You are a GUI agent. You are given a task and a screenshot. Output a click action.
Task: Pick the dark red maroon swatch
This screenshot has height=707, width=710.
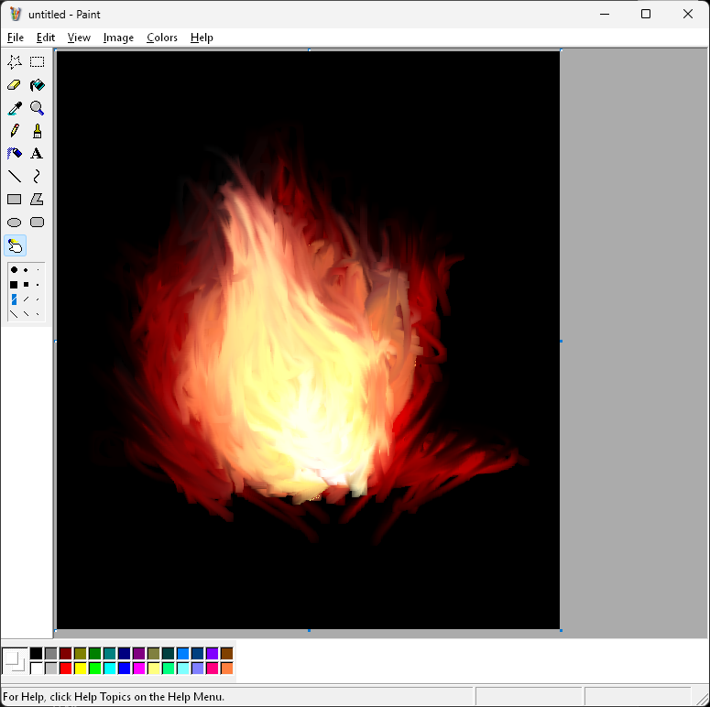point(66,653)
